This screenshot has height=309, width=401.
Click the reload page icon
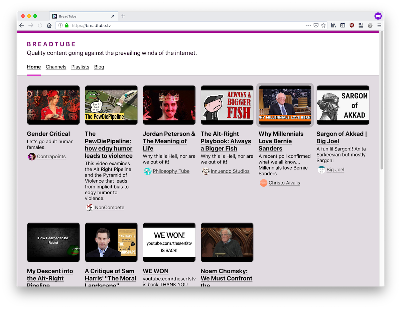tap(40, 25)
